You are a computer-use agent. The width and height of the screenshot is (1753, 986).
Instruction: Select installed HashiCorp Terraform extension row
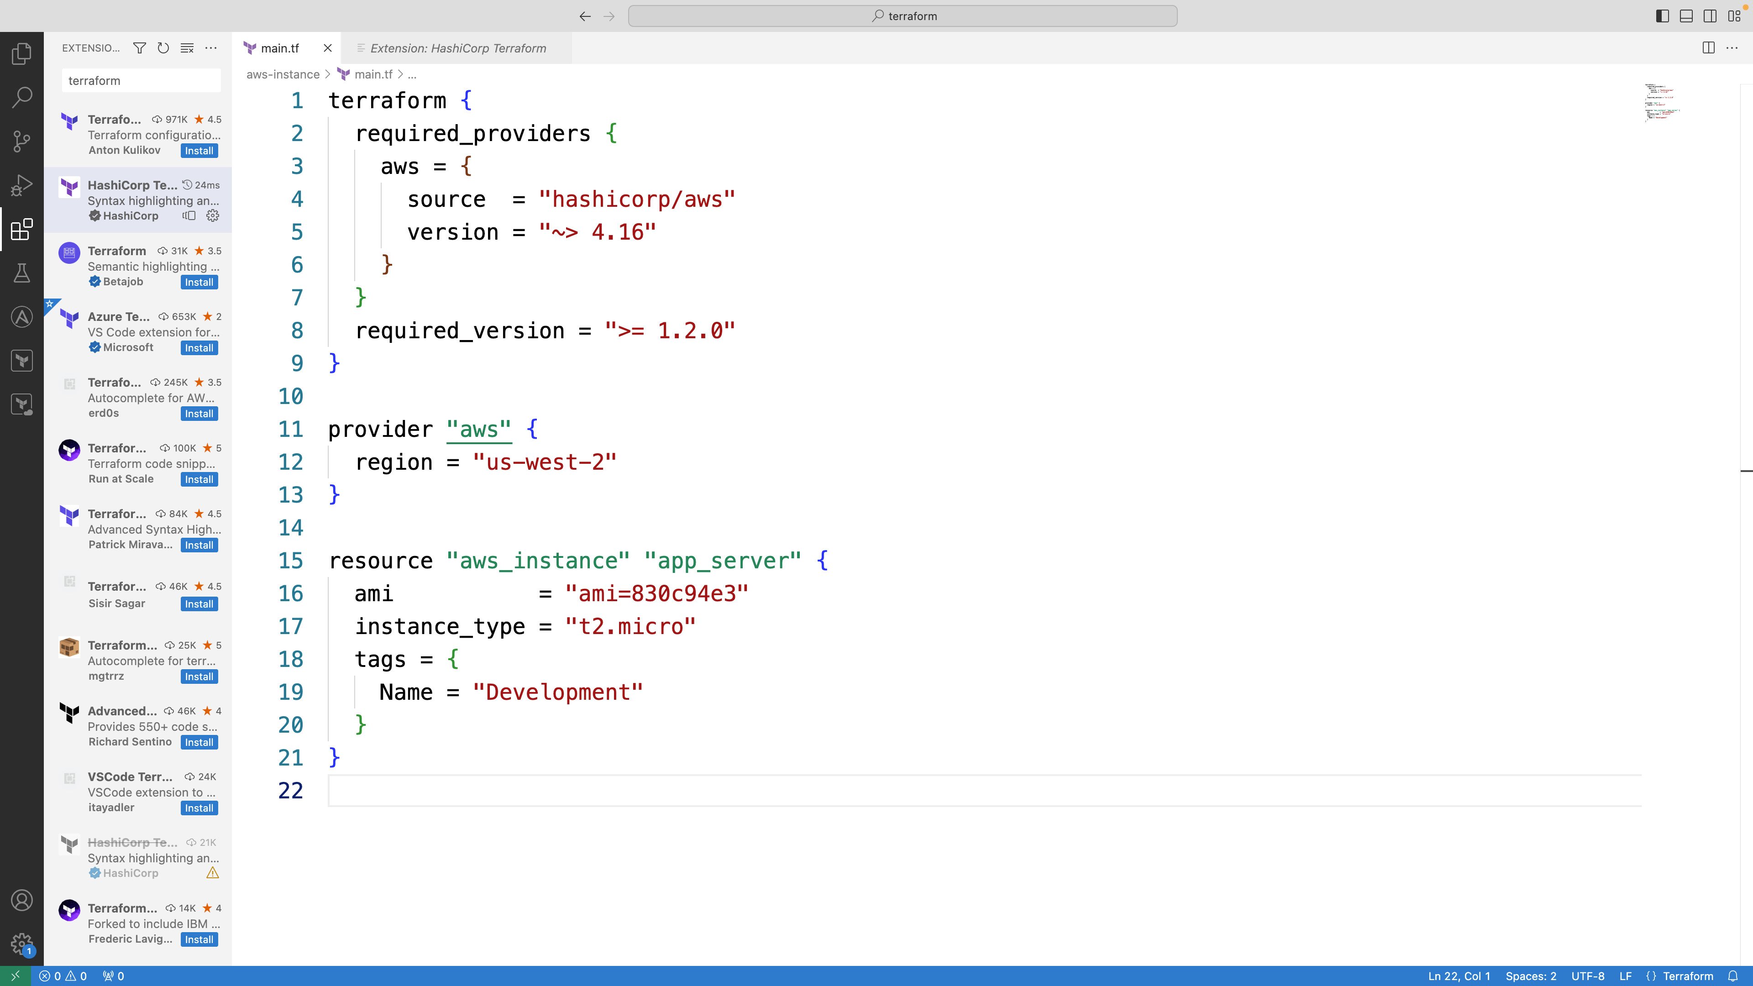point(138,200)
